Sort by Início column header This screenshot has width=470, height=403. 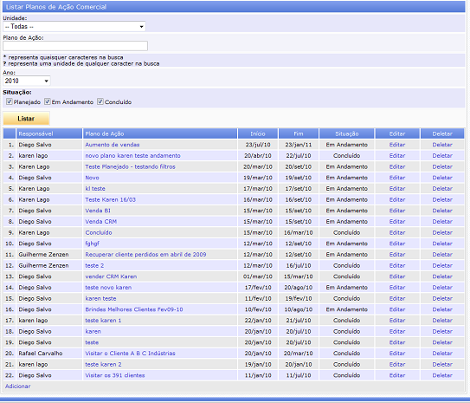(x=258, y=133)
